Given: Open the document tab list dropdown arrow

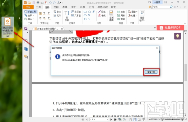Looking at the screenshot, I should pyautogui.click(x=155, y=28).
